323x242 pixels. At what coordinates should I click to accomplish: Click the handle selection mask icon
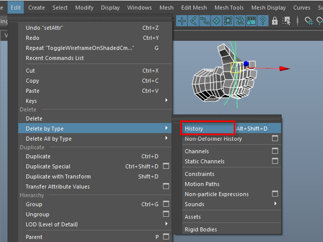coord(182,21)
